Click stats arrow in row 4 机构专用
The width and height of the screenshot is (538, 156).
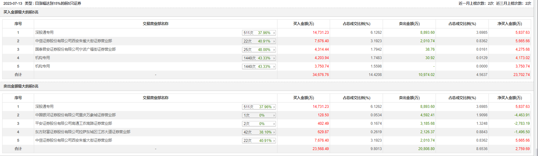(x=274, y=58)
